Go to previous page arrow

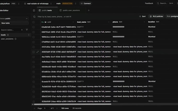[x=35, y=108]
